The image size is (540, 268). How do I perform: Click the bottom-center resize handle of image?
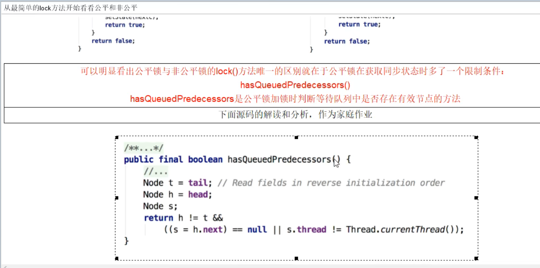click(x=296, y=259)
